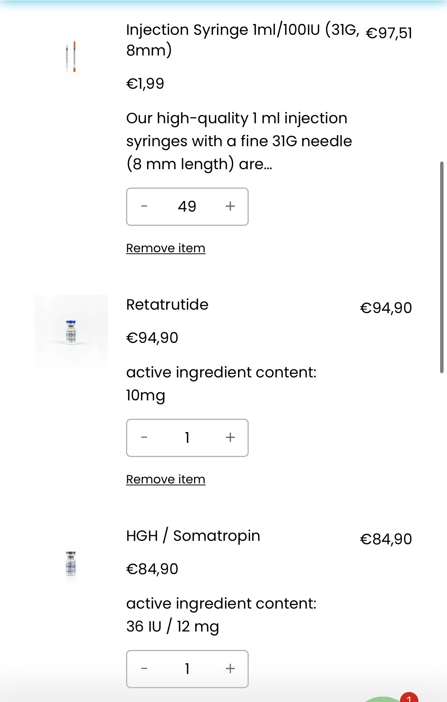Open the HGH / Somatropin product title
The height and width of the screenshot is (702, 447).
pos(193,536)
